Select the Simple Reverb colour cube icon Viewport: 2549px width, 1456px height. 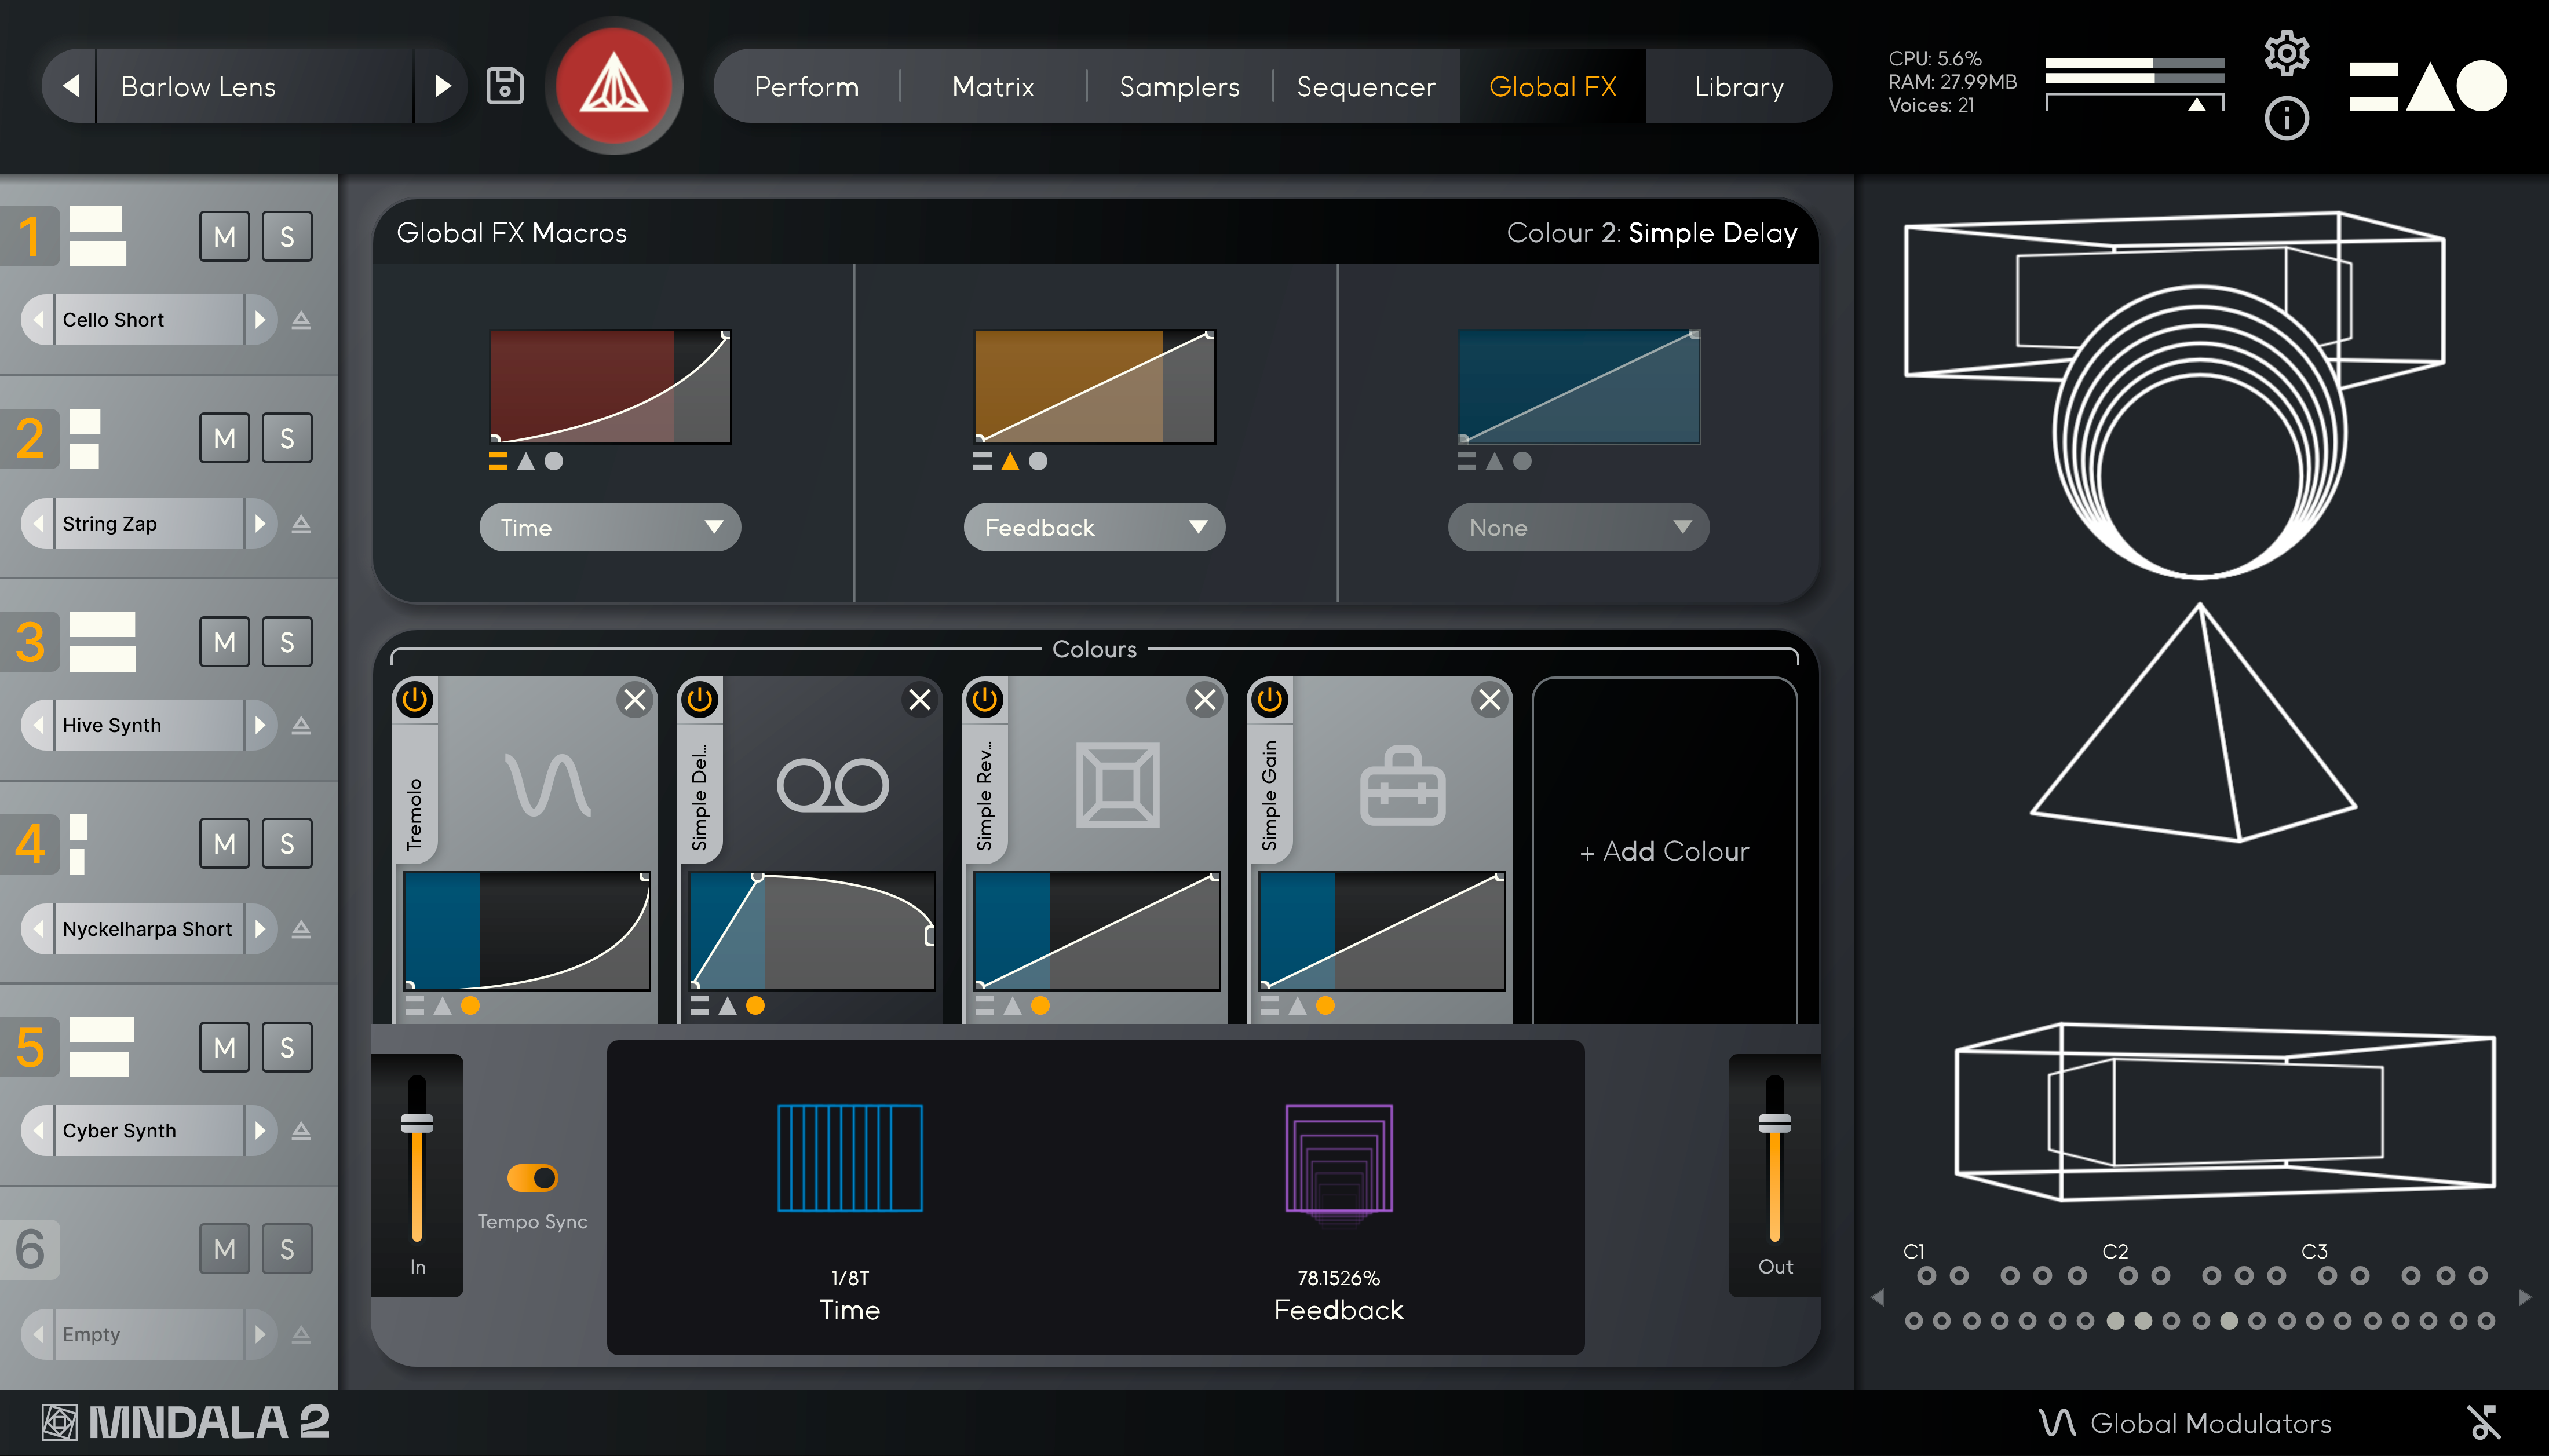click(1117, 785)
